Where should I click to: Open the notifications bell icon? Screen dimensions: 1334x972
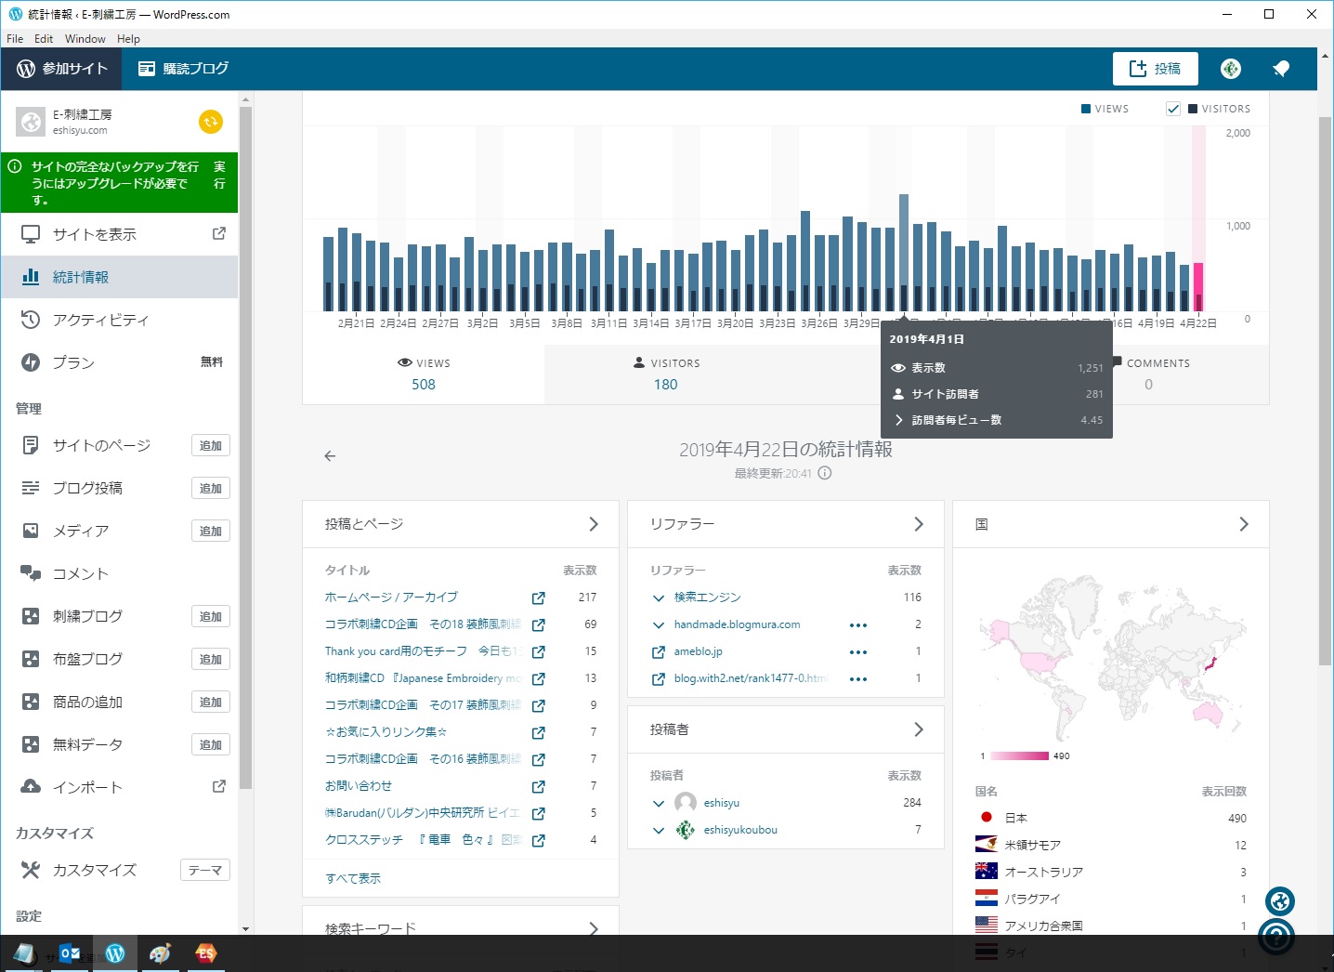pos(1281,69)
